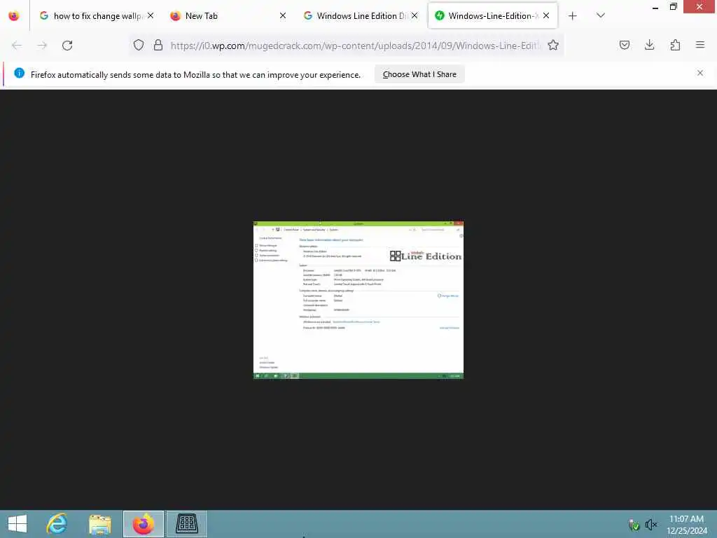The image size is (717, 538).
Task: Open Firefox application menu
Action: (x=700, y=45)
